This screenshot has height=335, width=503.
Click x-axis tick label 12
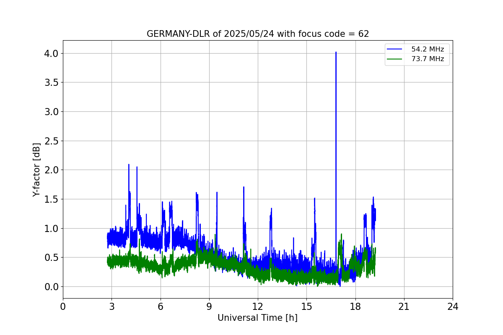point(258,307)
